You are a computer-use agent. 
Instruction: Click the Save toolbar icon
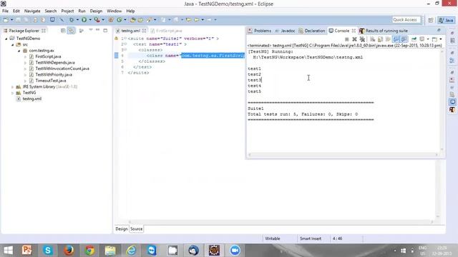coord(19,20)
